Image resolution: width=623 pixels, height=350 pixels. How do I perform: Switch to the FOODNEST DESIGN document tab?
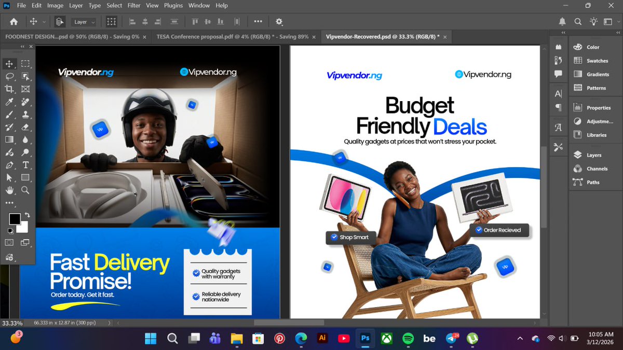(72, 37)
